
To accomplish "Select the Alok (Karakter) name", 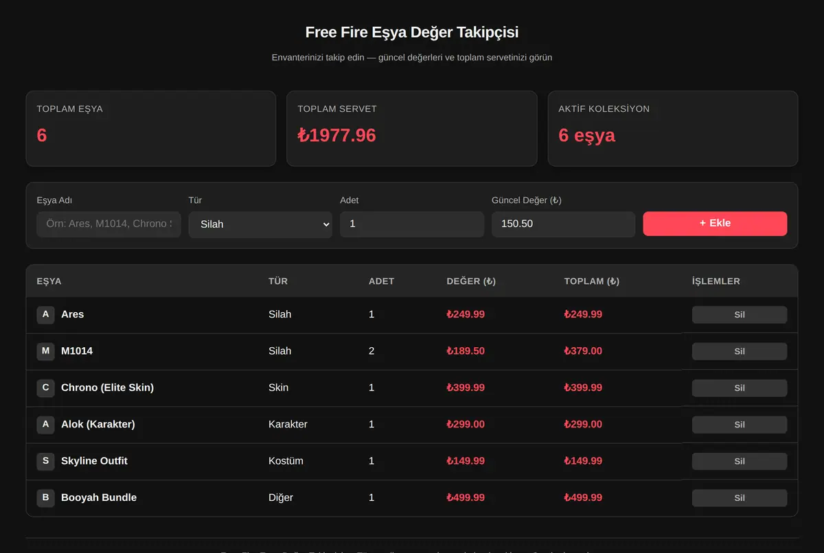I will [98, 424].
